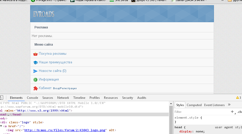
Task: Click the red basket icon beside Покупка рекламы
Action: (x=35, y=54)
